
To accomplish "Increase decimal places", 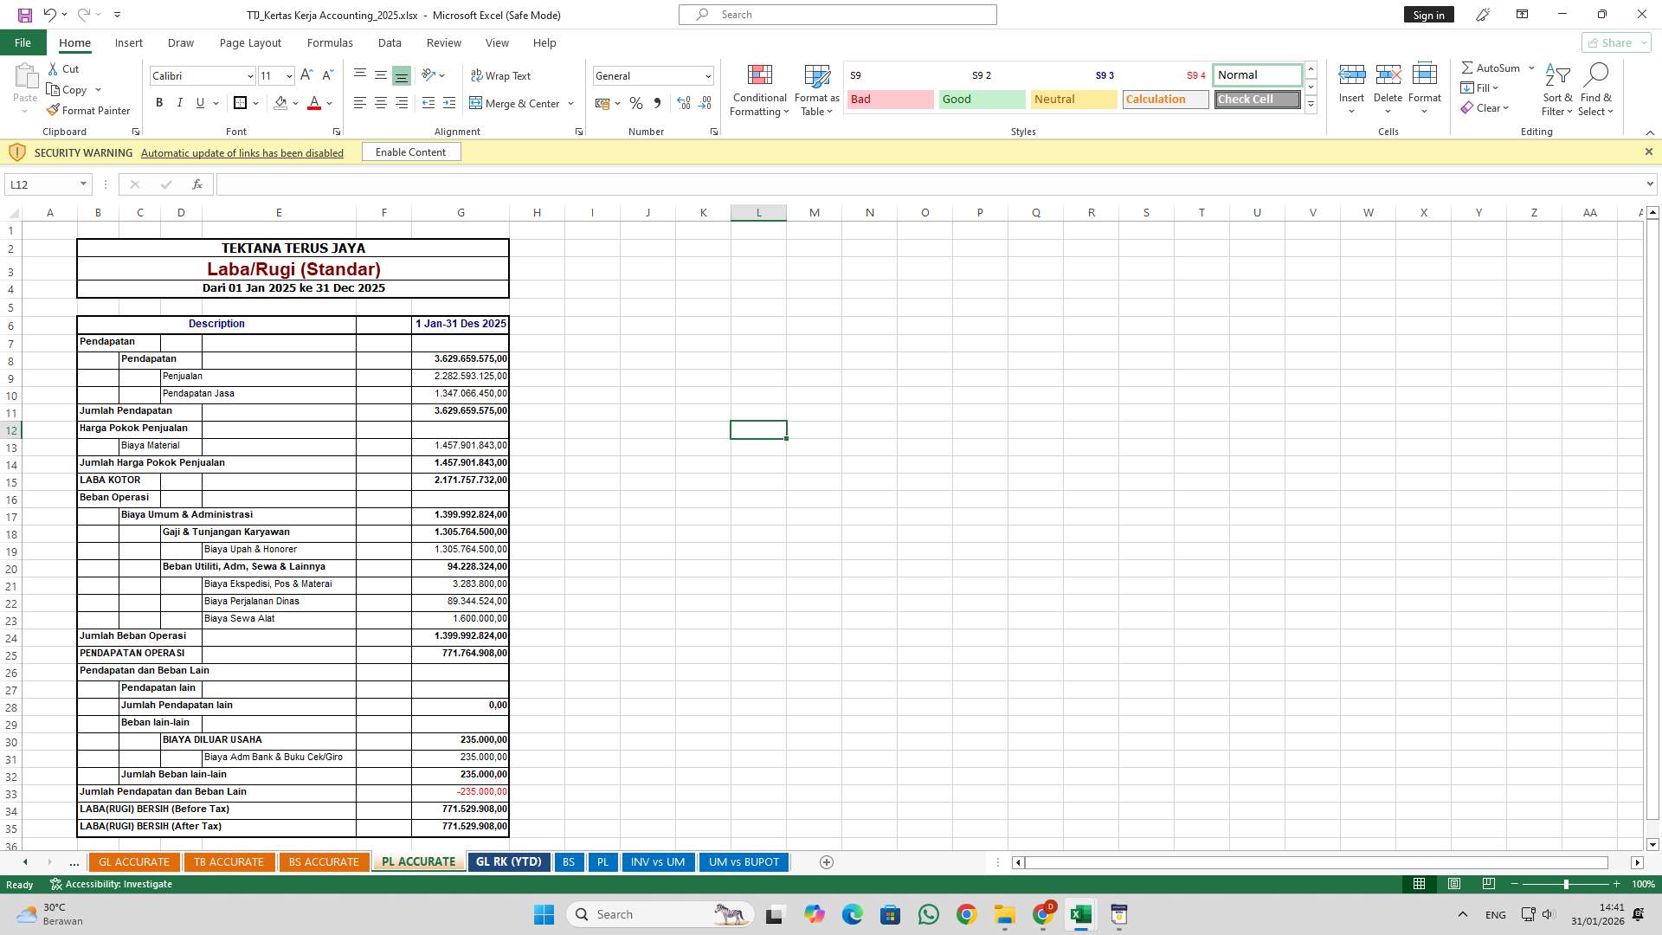I will pyautogui.click(x=683, y=103).
